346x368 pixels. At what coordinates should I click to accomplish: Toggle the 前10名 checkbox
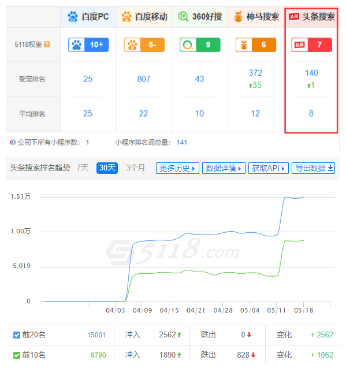point(16,355)
